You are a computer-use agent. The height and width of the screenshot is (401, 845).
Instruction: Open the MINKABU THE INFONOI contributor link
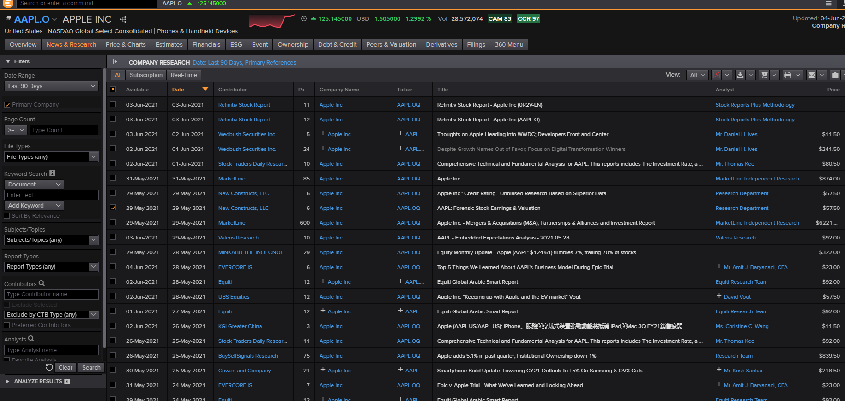(252, 252)
